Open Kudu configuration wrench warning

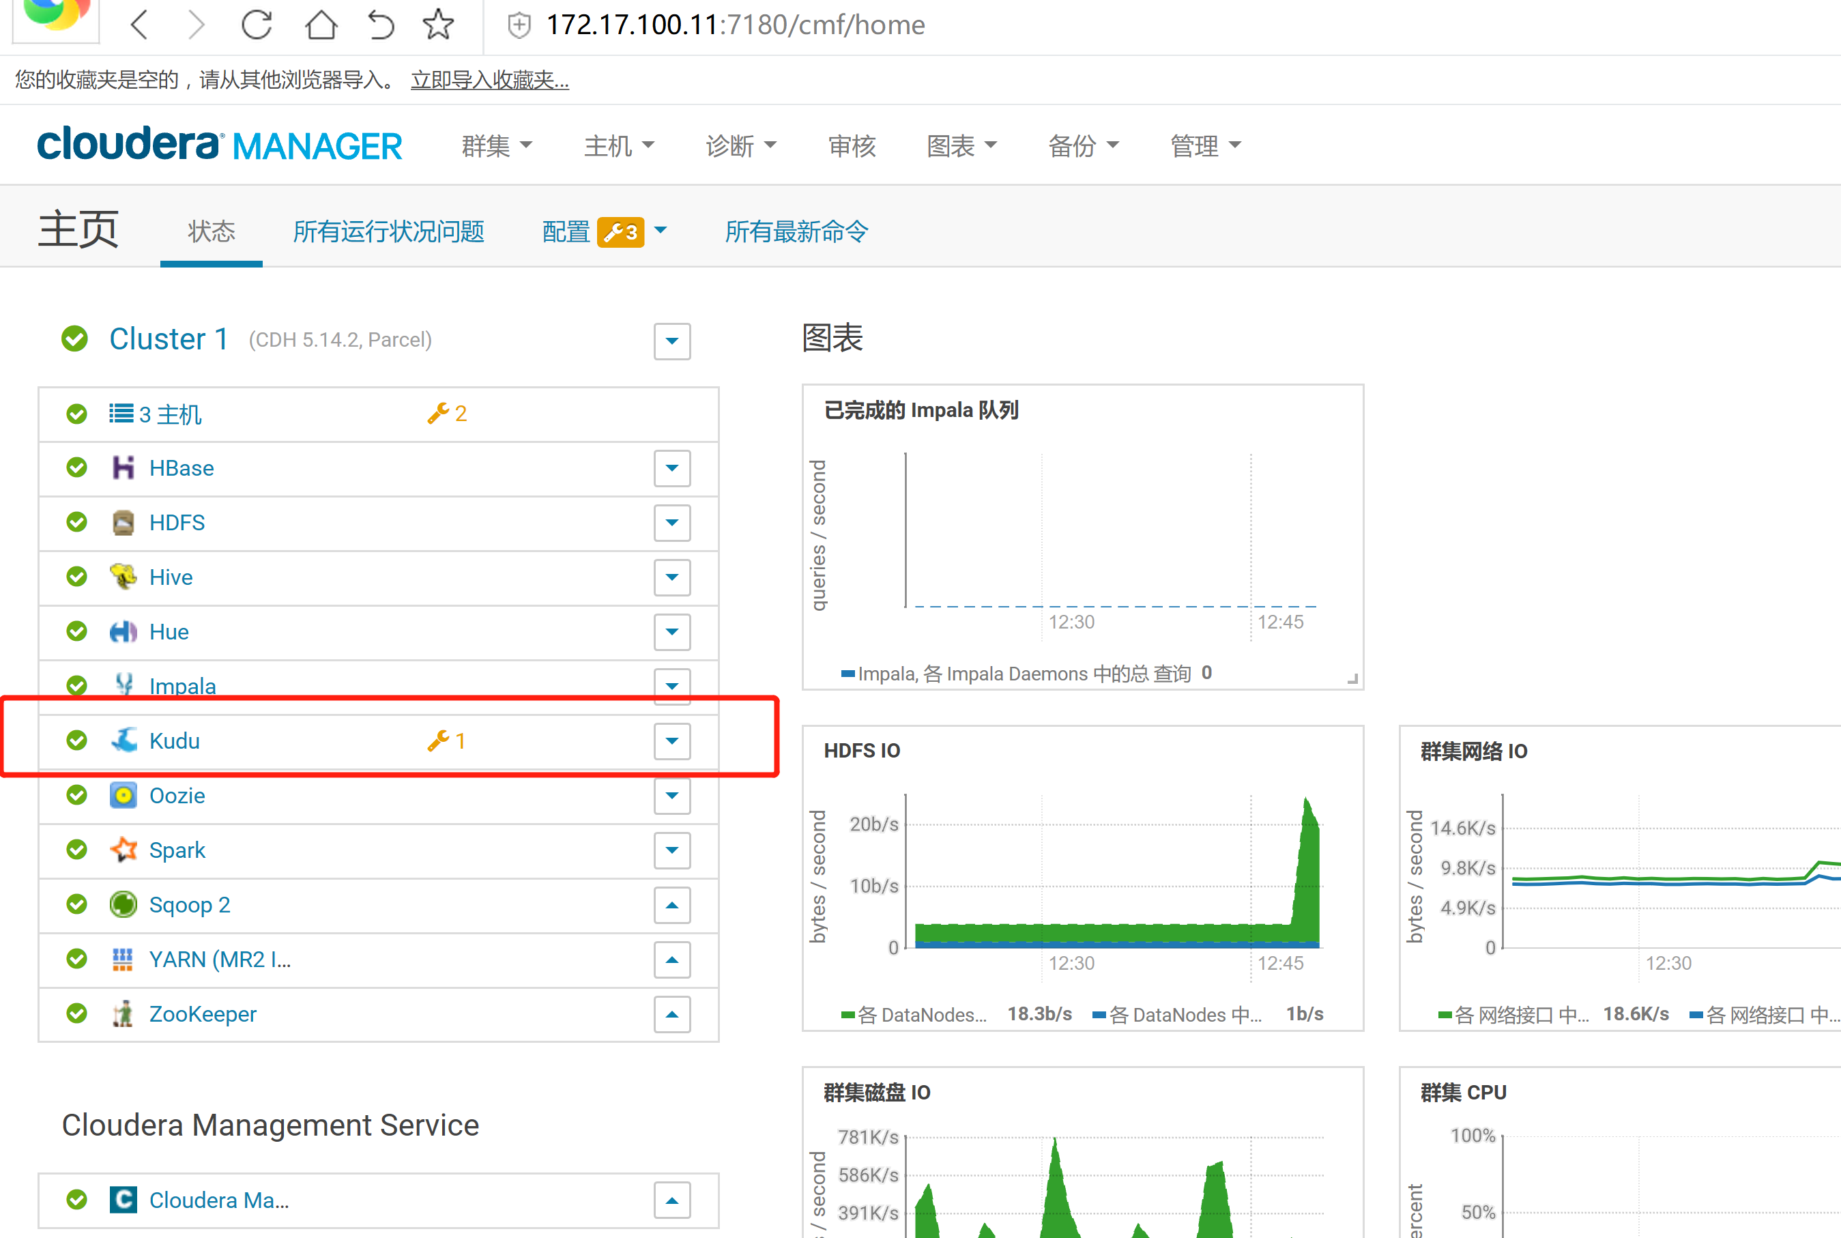click(x=446, y=740)
